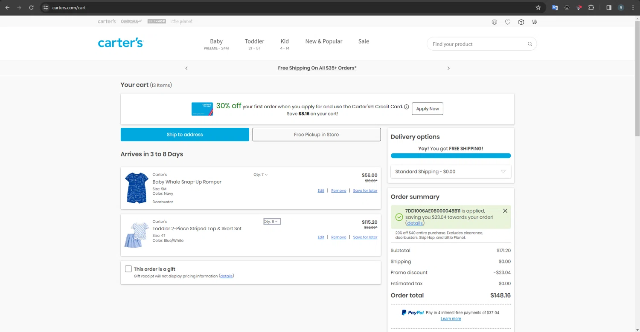Viewport: 640px width, 332px height.
Task: Remove the Toddler Striped Top & Skort Set
Action: [339, 237]
